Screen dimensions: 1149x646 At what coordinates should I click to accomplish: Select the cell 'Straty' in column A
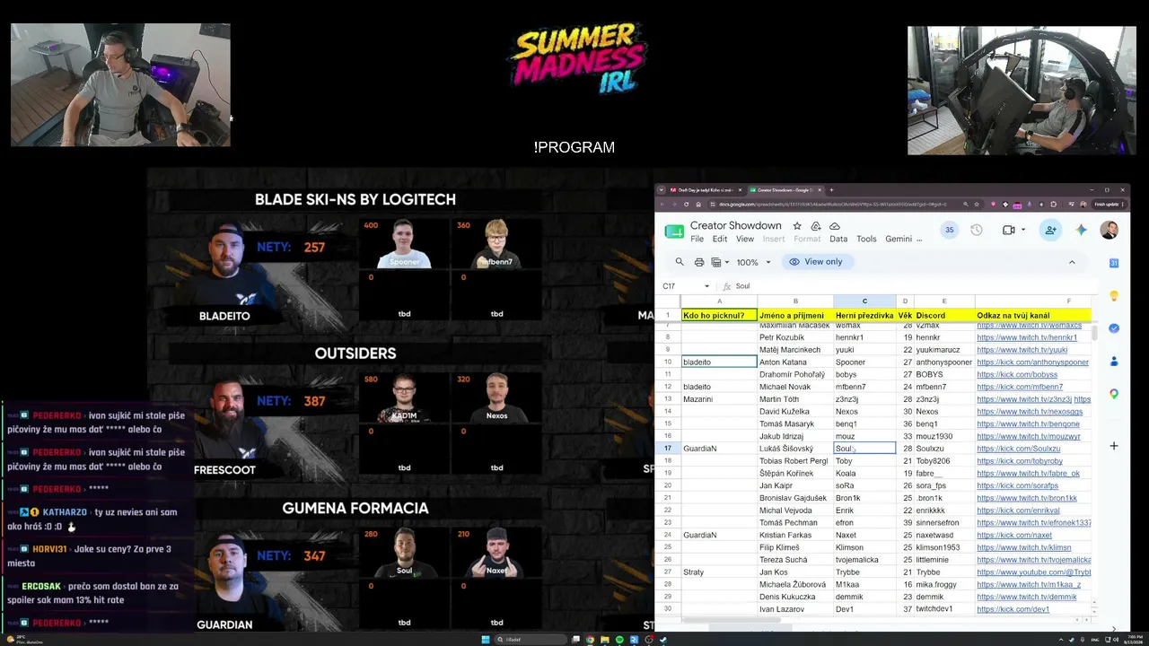(x=719, y=572)
